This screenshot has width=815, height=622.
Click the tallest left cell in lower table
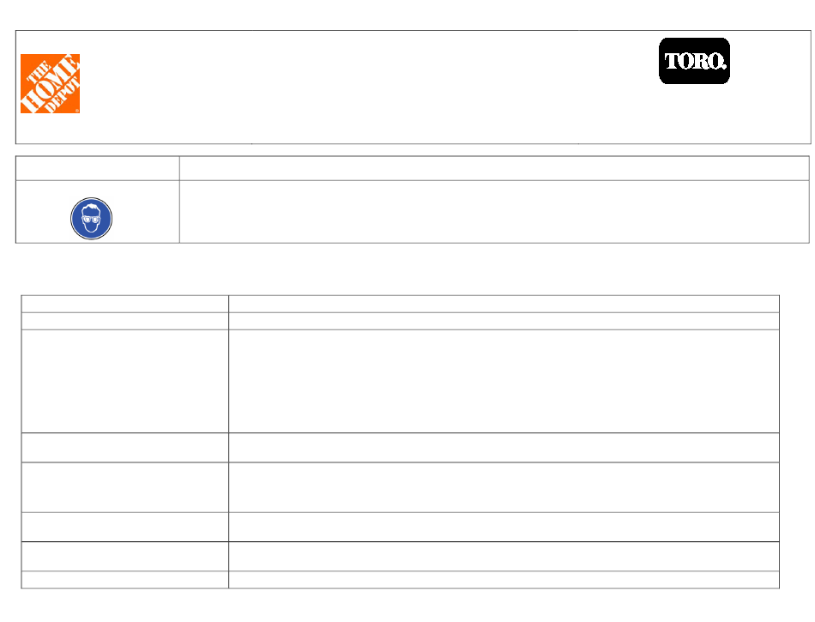[x=124, y=382]
